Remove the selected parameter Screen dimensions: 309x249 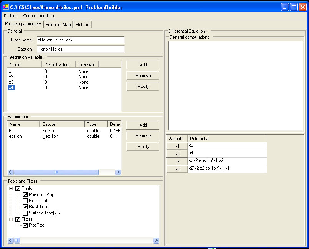tap(143, 136)
